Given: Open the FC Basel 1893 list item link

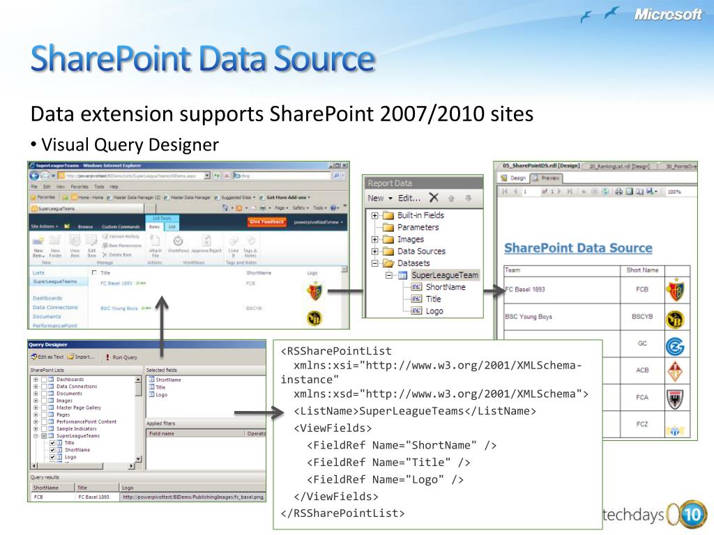Looking at the screenshot, I should 116,283.
